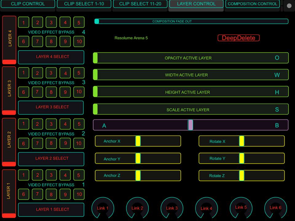The width and height of the screenshot is (295, 221).
Task: Click the A/B crossfader handle
Action: pyautogui.click(x=191, y=125)
